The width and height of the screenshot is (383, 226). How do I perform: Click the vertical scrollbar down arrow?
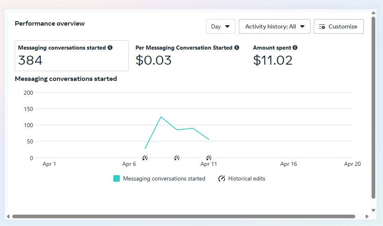coord(373,210)
